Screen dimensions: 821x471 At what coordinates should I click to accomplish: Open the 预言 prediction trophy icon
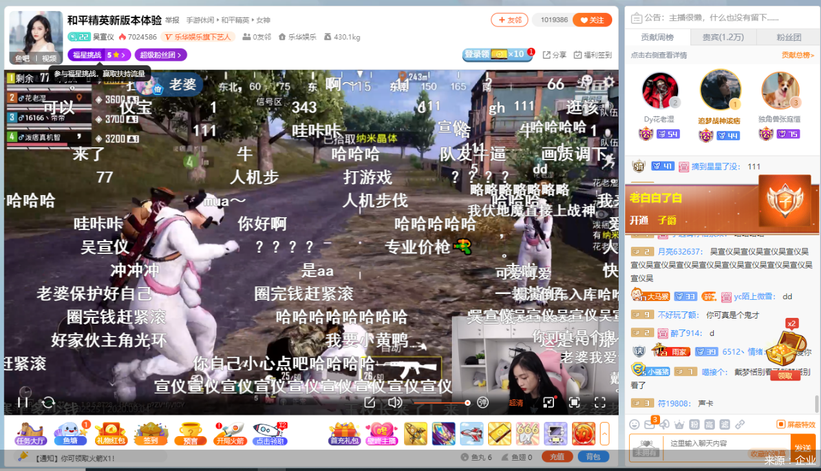coord(190,434)
